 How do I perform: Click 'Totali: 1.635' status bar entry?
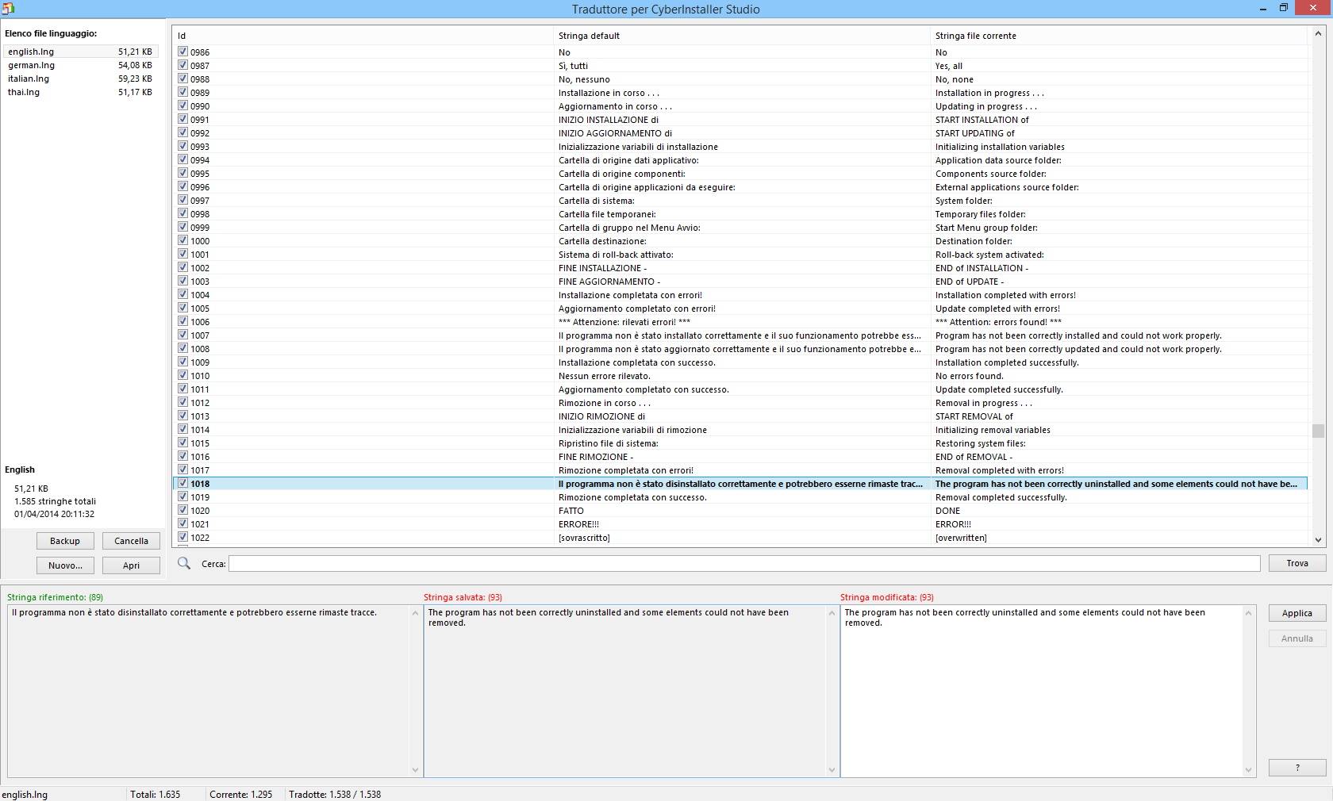click(x=155, y=794)
